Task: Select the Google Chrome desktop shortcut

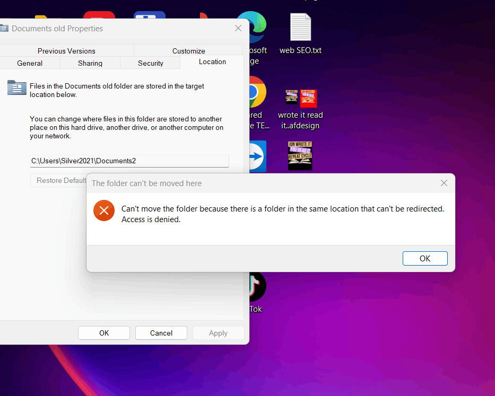Action: pyautogui.click(x=258, y=103)
